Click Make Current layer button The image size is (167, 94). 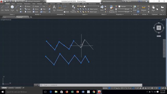tap(93, 9)
